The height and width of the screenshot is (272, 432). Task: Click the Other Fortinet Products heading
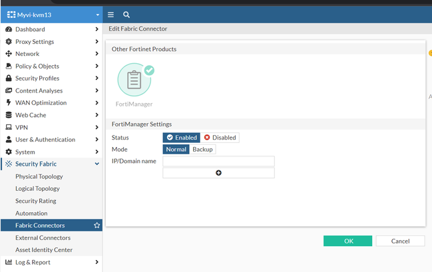[144, 49]
